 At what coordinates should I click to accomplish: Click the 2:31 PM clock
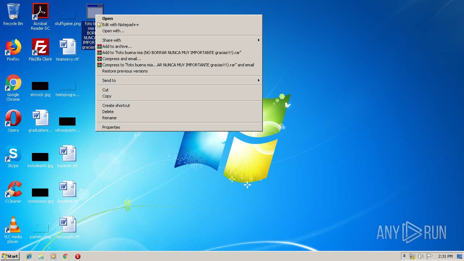pyautogui.click(x=446, y=256)
